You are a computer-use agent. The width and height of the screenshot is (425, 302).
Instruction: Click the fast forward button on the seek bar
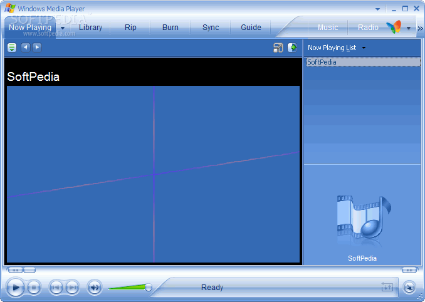point(409,270)
